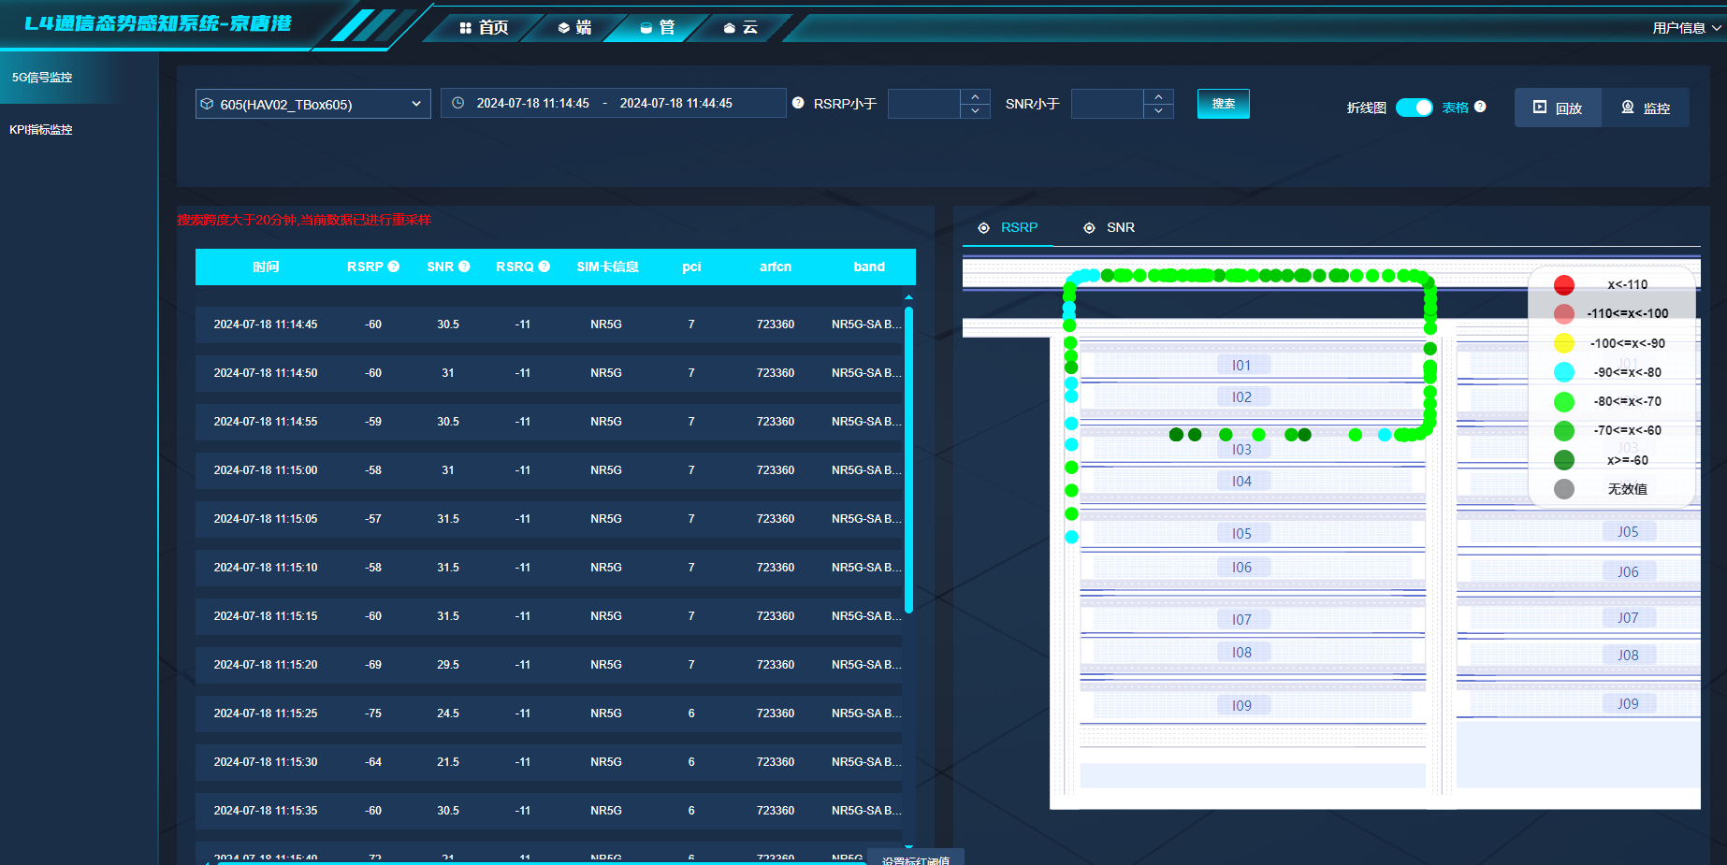Click the RSRP column help icon
Screen dimensions: 1727x865
394,267
